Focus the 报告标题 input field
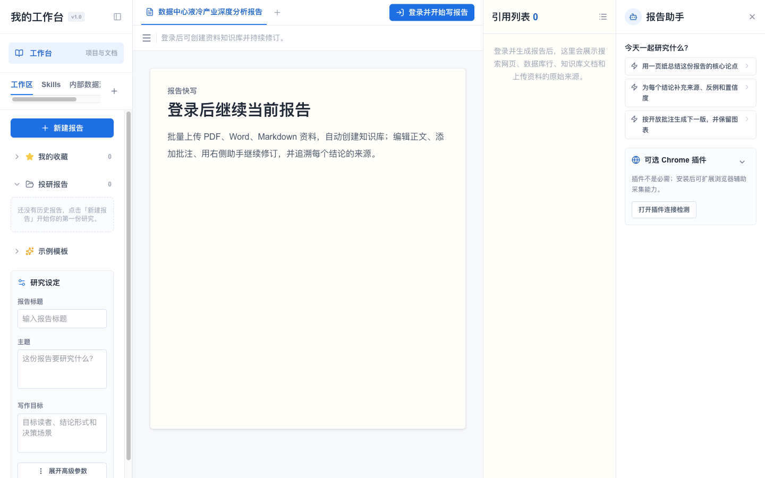 pyautogui.click(x=62, y=319)
